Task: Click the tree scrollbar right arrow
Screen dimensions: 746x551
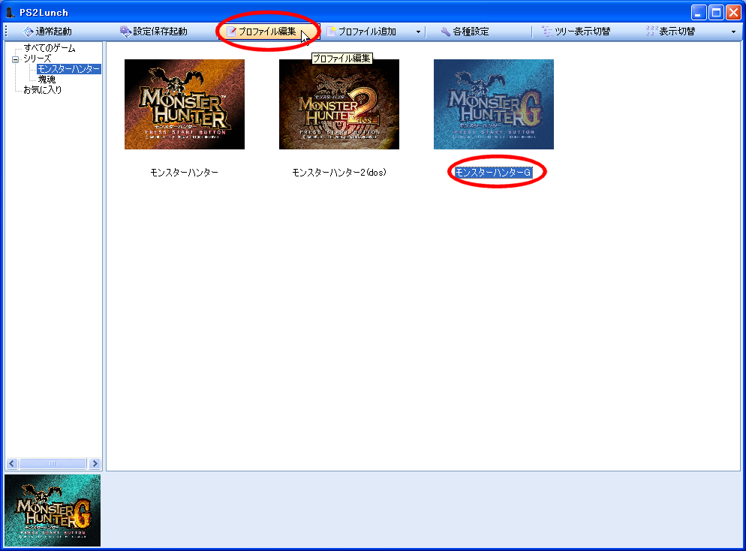Action: (95, 463)
